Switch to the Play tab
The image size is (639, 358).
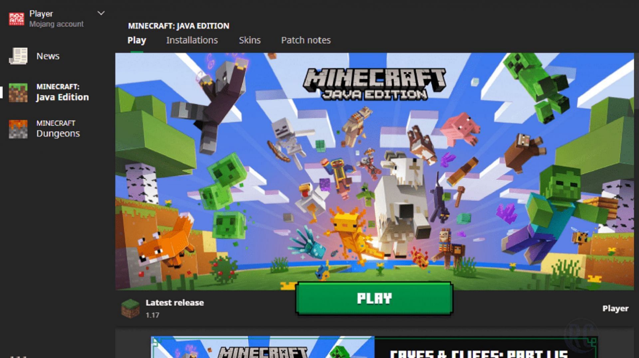[x=136, y=40]
